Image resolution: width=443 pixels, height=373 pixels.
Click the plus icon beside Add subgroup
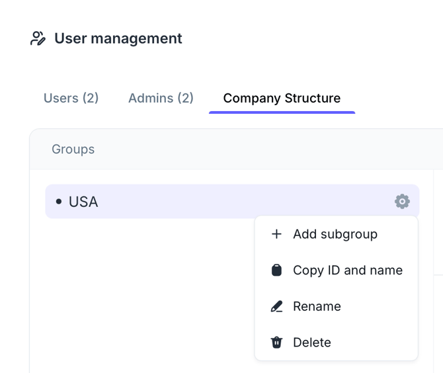pyautogui.click(x=276, y=234)
